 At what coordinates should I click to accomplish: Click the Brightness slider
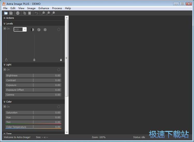tap(33, 76)
